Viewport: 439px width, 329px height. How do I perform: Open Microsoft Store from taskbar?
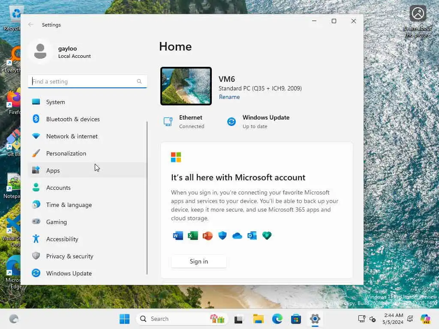pos(296,319)
